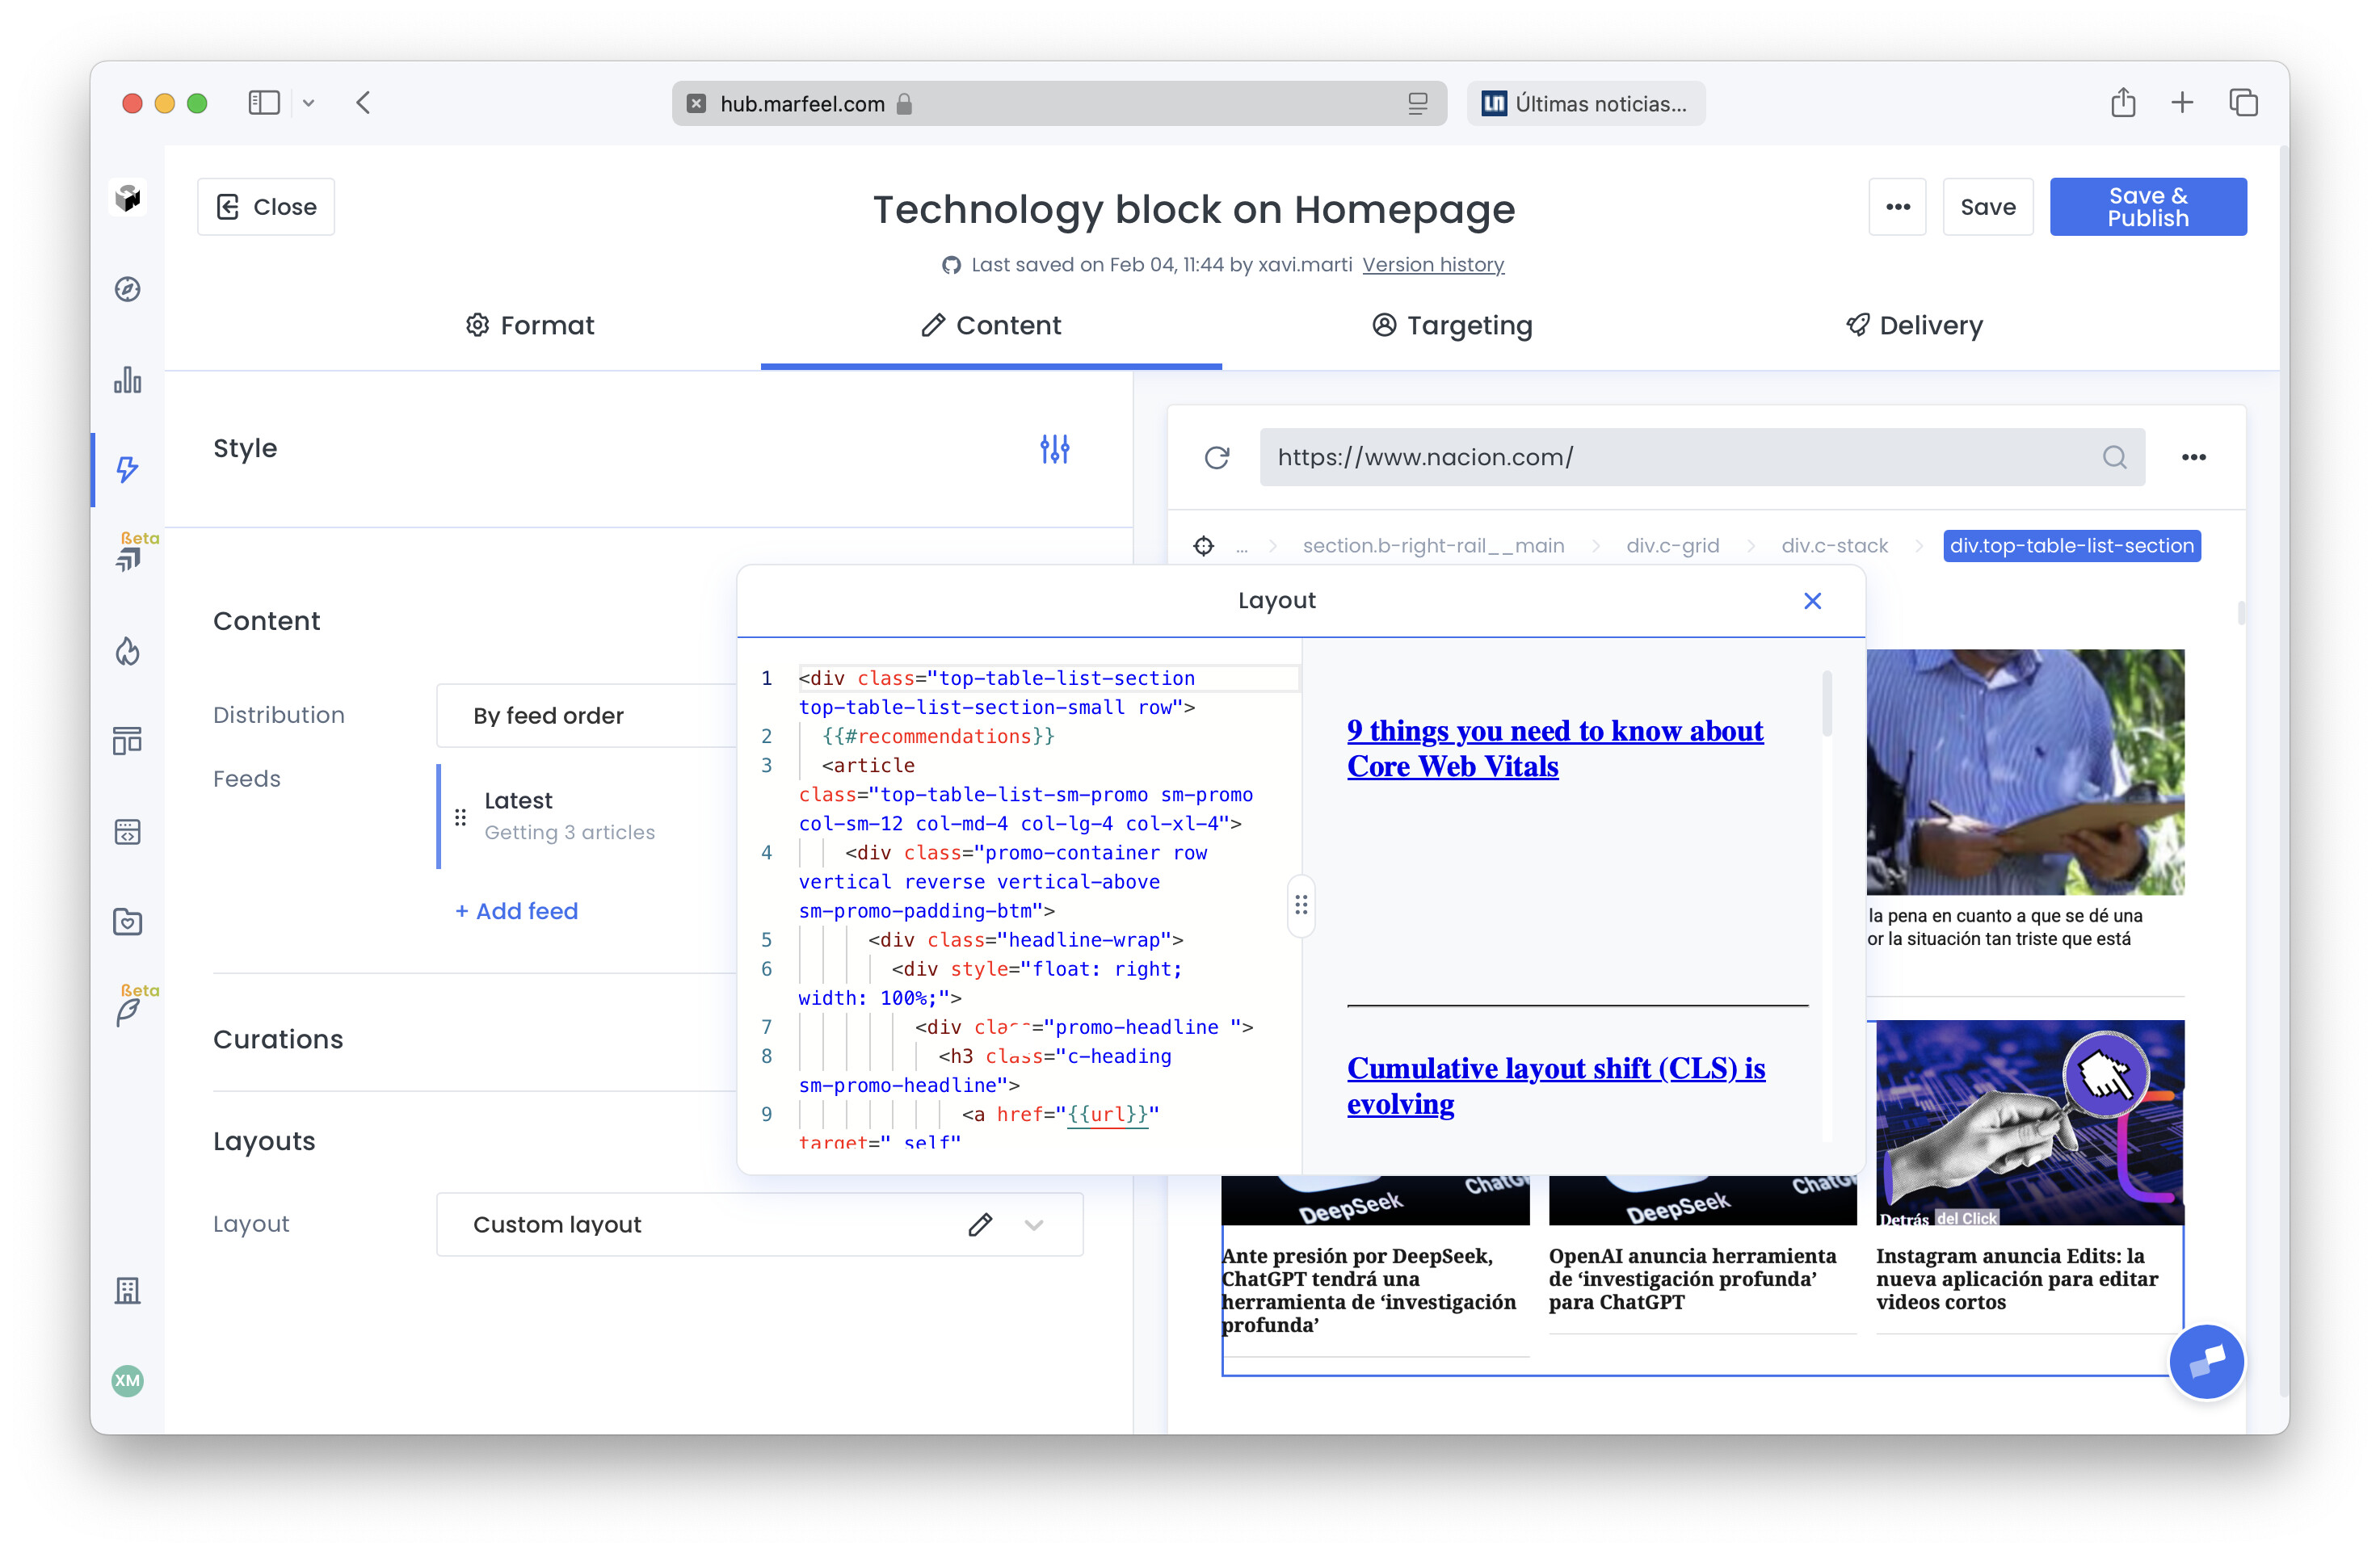The image size is (2380, 1554).
Task: Switch to the Format tab
Action: click(530, 326)
